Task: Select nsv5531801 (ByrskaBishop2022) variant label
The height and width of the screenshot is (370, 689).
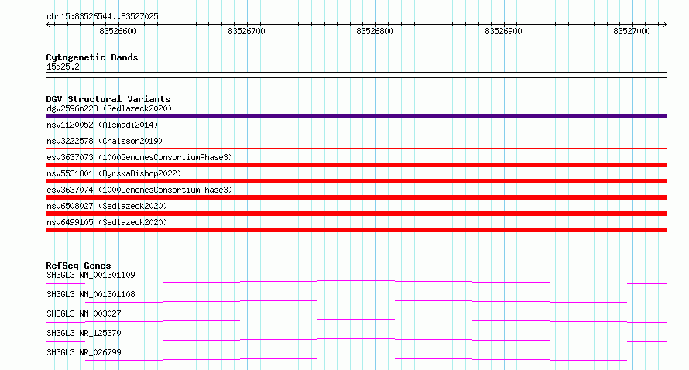Action: 114,173
